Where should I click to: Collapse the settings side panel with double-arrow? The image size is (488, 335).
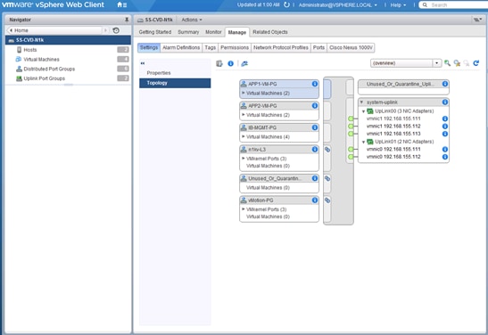[x=143, y=63]
